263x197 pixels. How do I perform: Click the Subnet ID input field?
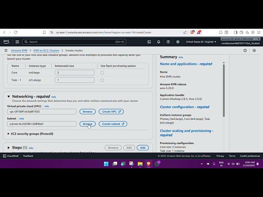(42, 124)
